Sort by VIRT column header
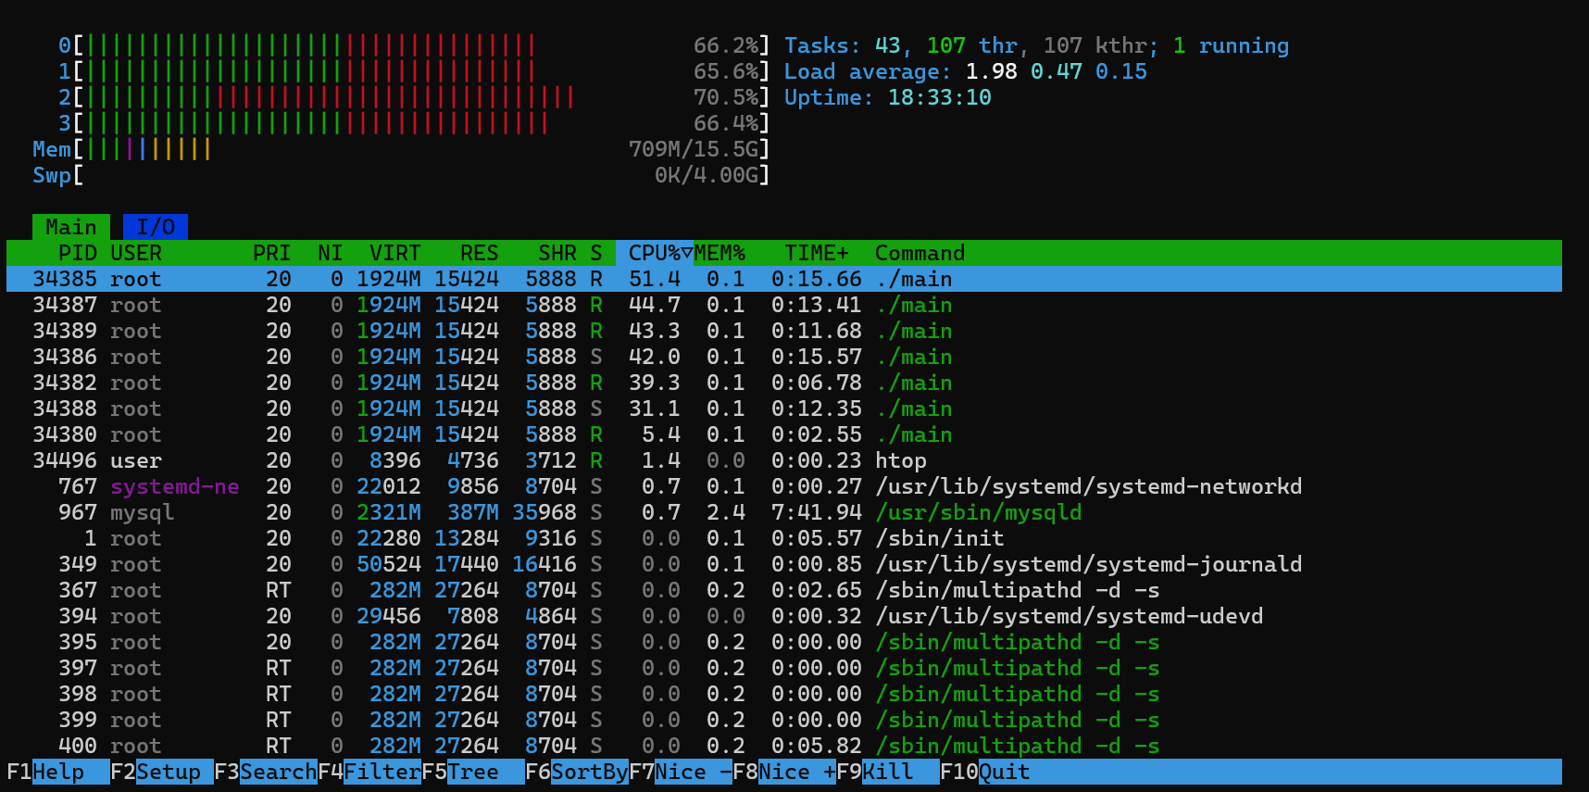This screenshot has width=1589, height=792. tap(395, 253)
